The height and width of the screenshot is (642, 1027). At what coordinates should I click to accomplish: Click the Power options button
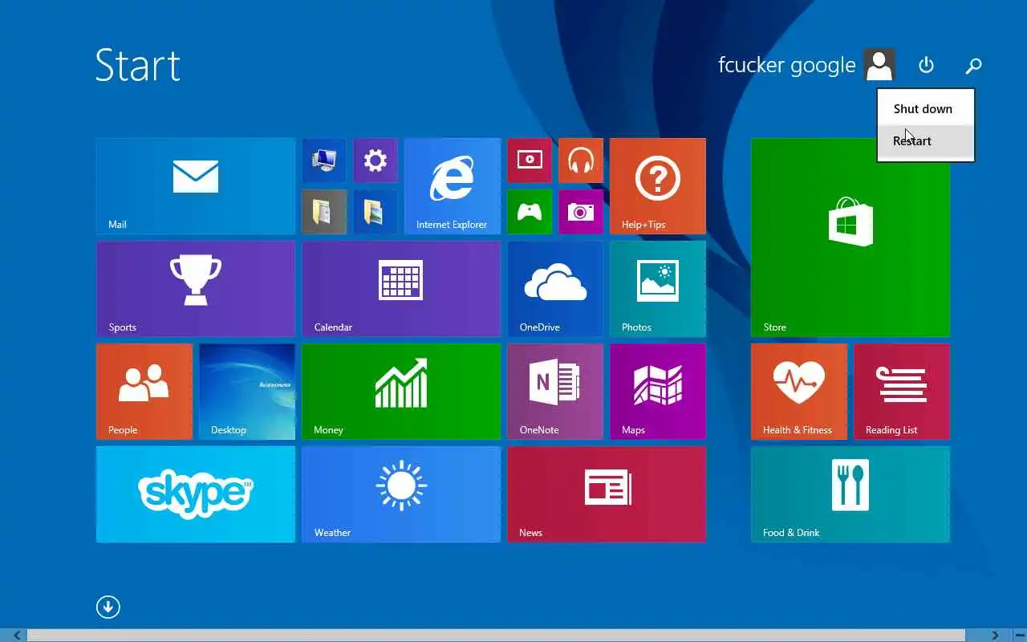point(926,65)
